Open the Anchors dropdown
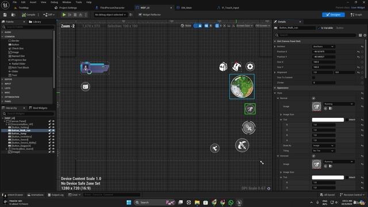The width and height of the screenshot is (368, 207). tap(323, 47)
